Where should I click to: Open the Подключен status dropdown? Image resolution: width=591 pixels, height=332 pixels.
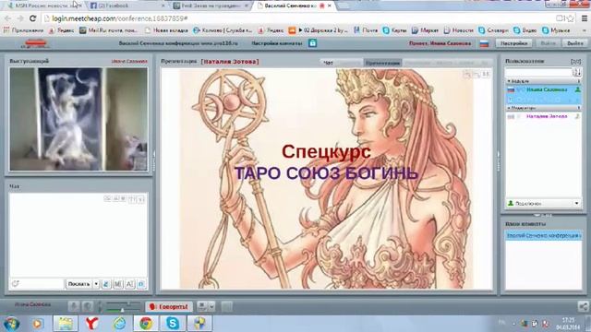click(x=576, y=203)
